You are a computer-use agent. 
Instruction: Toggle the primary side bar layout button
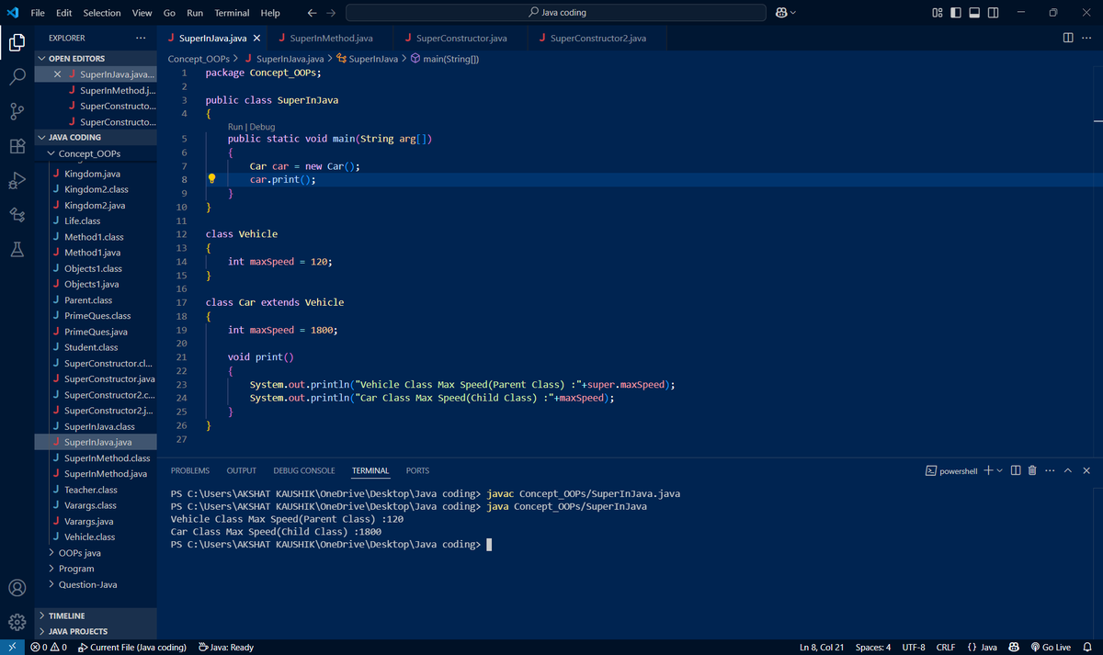click(x=956, y=13)
